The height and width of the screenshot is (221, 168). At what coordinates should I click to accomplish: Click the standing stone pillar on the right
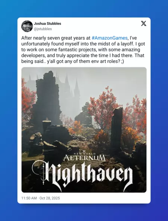tap(116, 129)
